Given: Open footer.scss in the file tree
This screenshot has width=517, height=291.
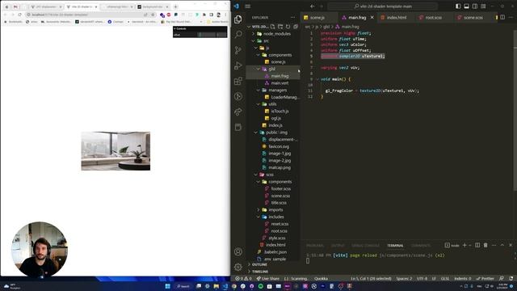Looking at the screenshot, I should [280, 188].
